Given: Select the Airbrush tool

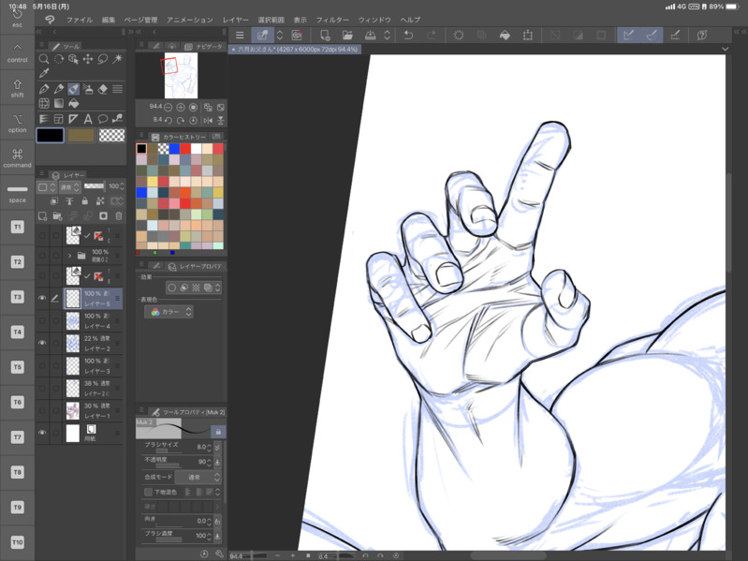Looking at the screenshot, I should pos(88,89).
